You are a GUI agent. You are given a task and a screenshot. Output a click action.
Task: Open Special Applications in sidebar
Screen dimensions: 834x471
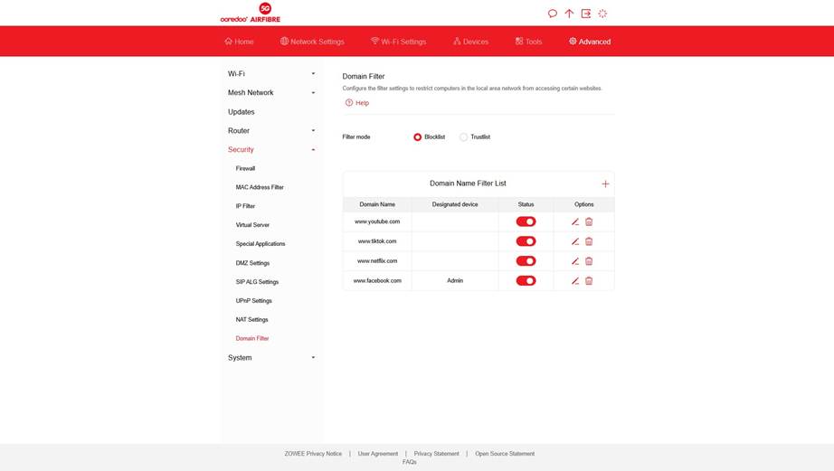click(x=261, y=244)
